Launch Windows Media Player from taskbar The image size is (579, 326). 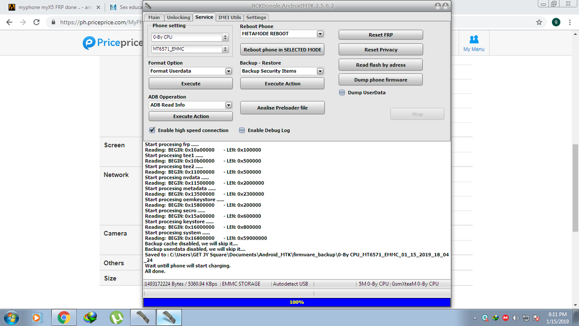[x=37, y=318]
